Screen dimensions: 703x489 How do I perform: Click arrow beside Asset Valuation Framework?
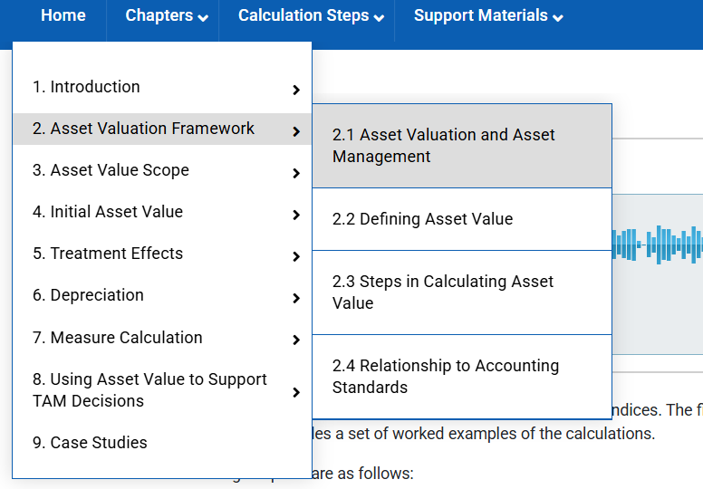(296, 132)
